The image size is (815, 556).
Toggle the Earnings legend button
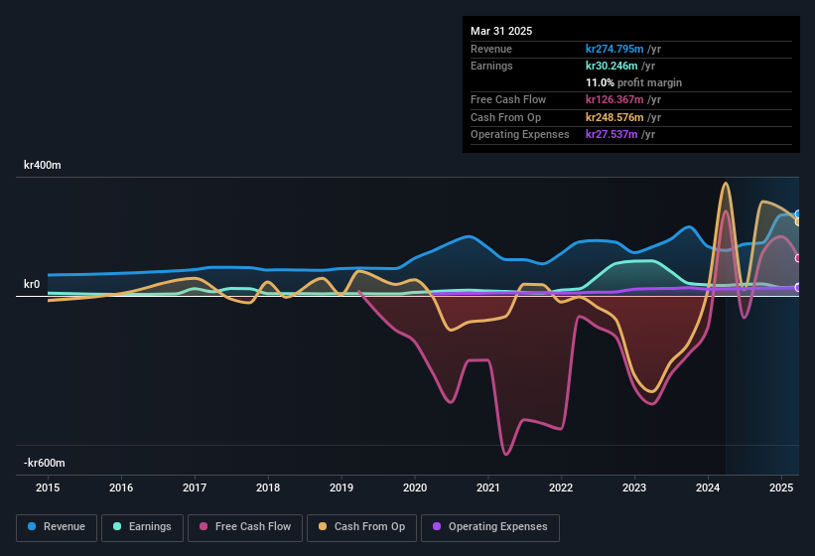(x=142, y=528)
